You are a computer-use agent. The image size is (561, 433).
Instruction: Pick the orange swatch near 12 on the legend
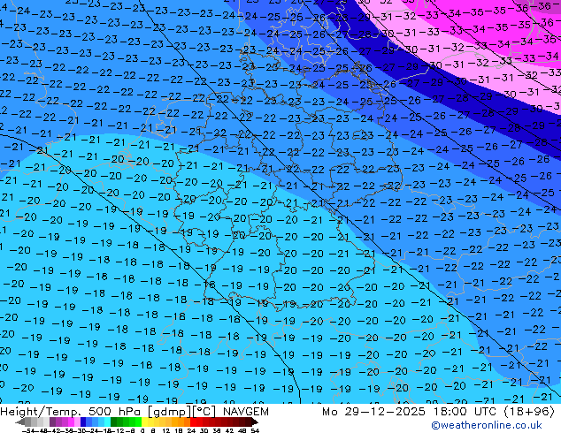(167, 422)
